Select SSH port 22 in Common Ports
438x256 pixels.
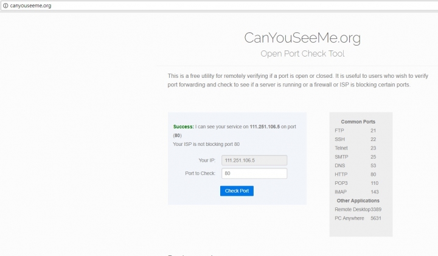point(355,139)
